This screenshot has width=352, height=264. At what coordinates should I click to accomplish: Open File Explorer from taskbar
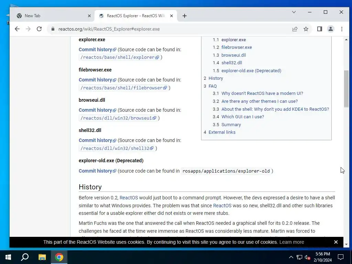42,257
